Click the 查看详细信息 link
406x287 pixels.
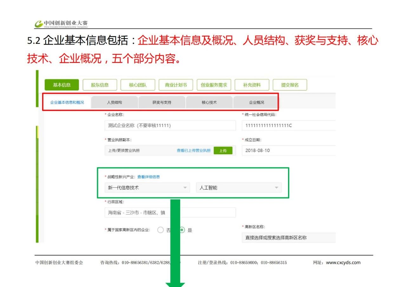click(x=148, y=177)
